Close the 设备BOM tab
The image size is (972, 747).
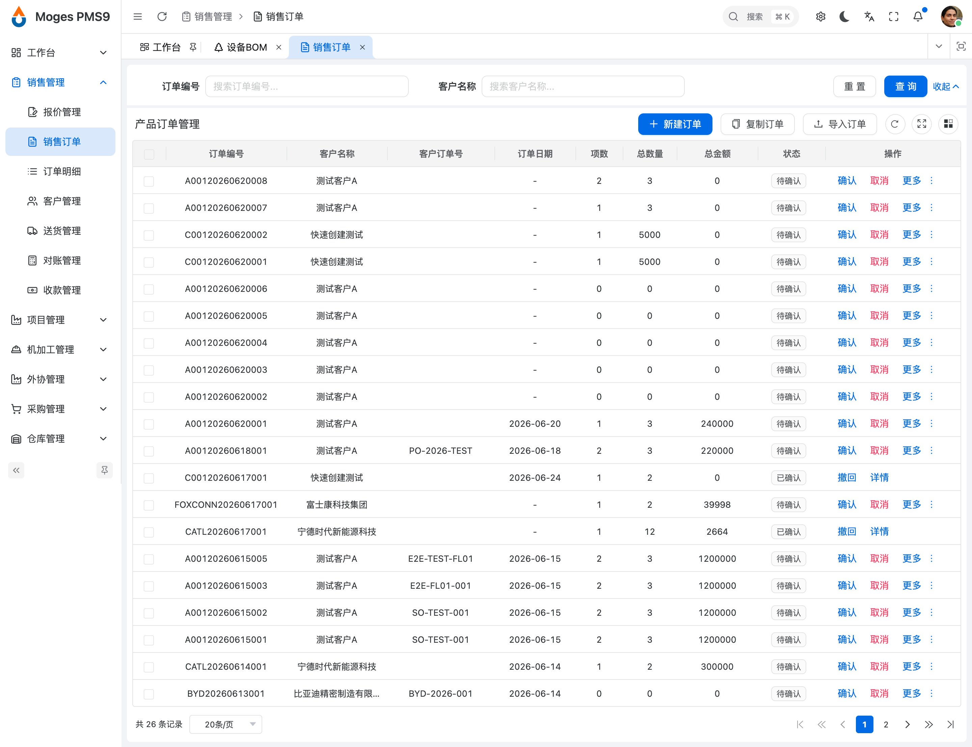279,47
